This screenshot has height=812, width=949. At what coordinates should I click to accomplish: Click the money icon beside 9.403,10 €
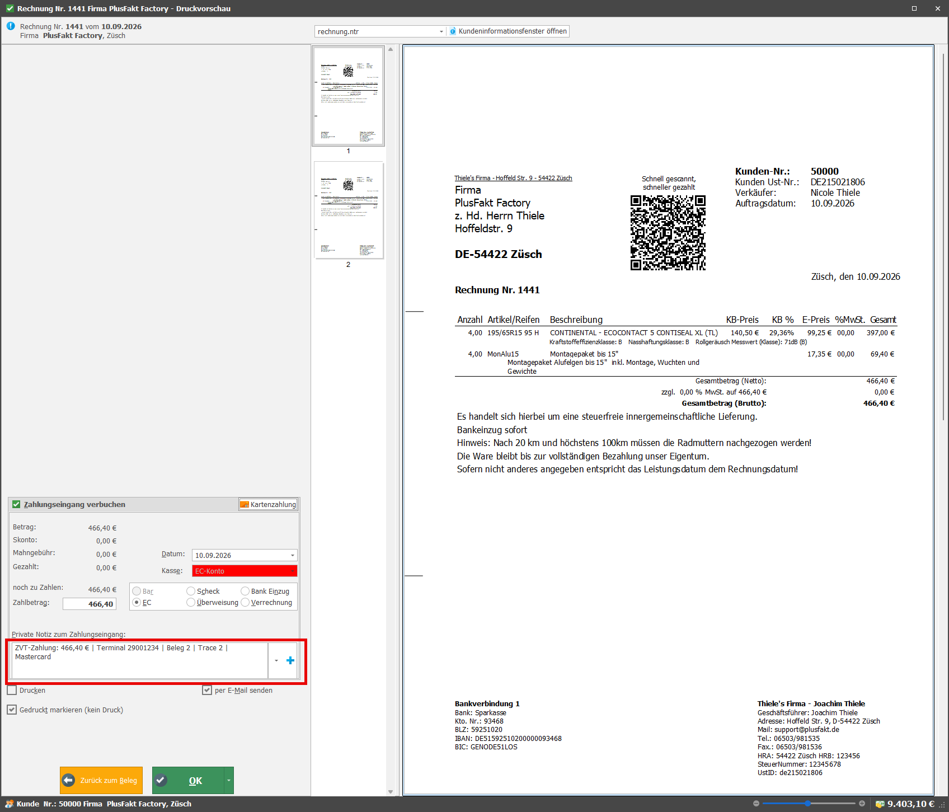[880, 804]
